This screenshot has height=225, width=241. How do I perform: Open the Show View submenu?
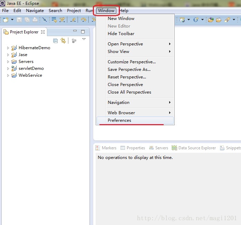[135, 52]
